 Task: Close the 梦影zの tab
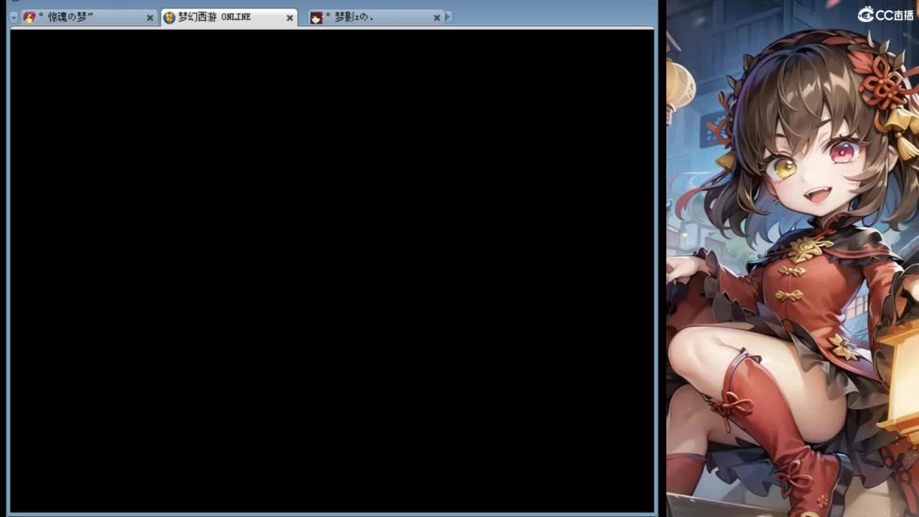coord(437,18)
